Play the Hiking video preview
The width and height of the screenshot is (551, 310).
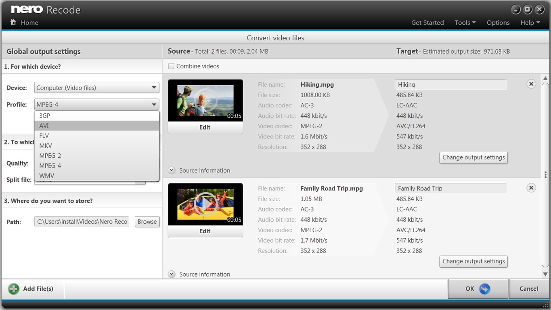(205, 100)
